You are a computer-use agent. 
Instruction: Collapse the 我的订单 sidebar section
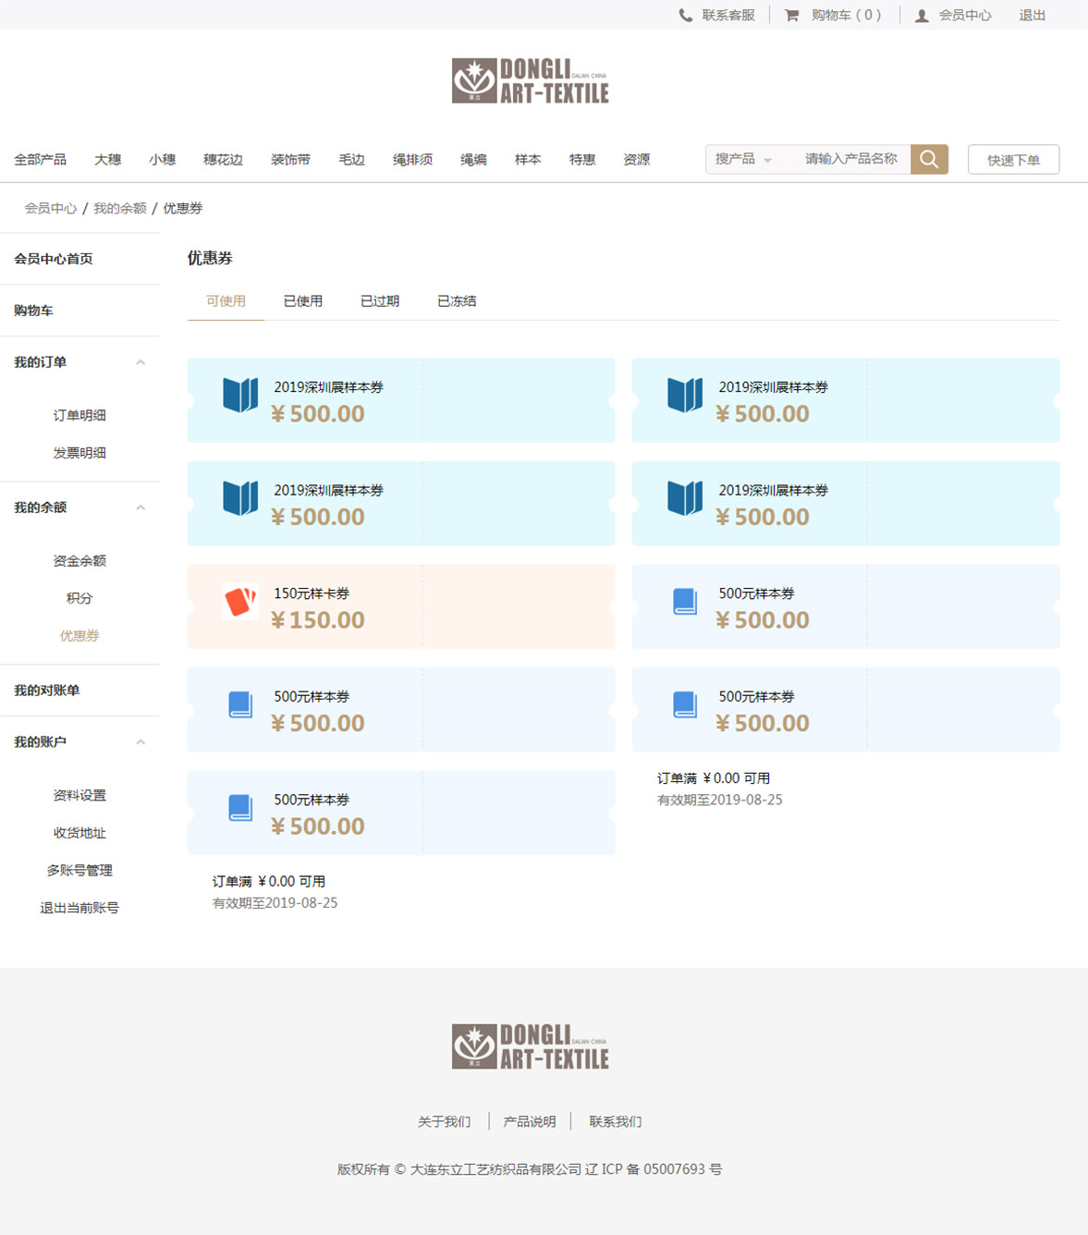coord(141,362)
